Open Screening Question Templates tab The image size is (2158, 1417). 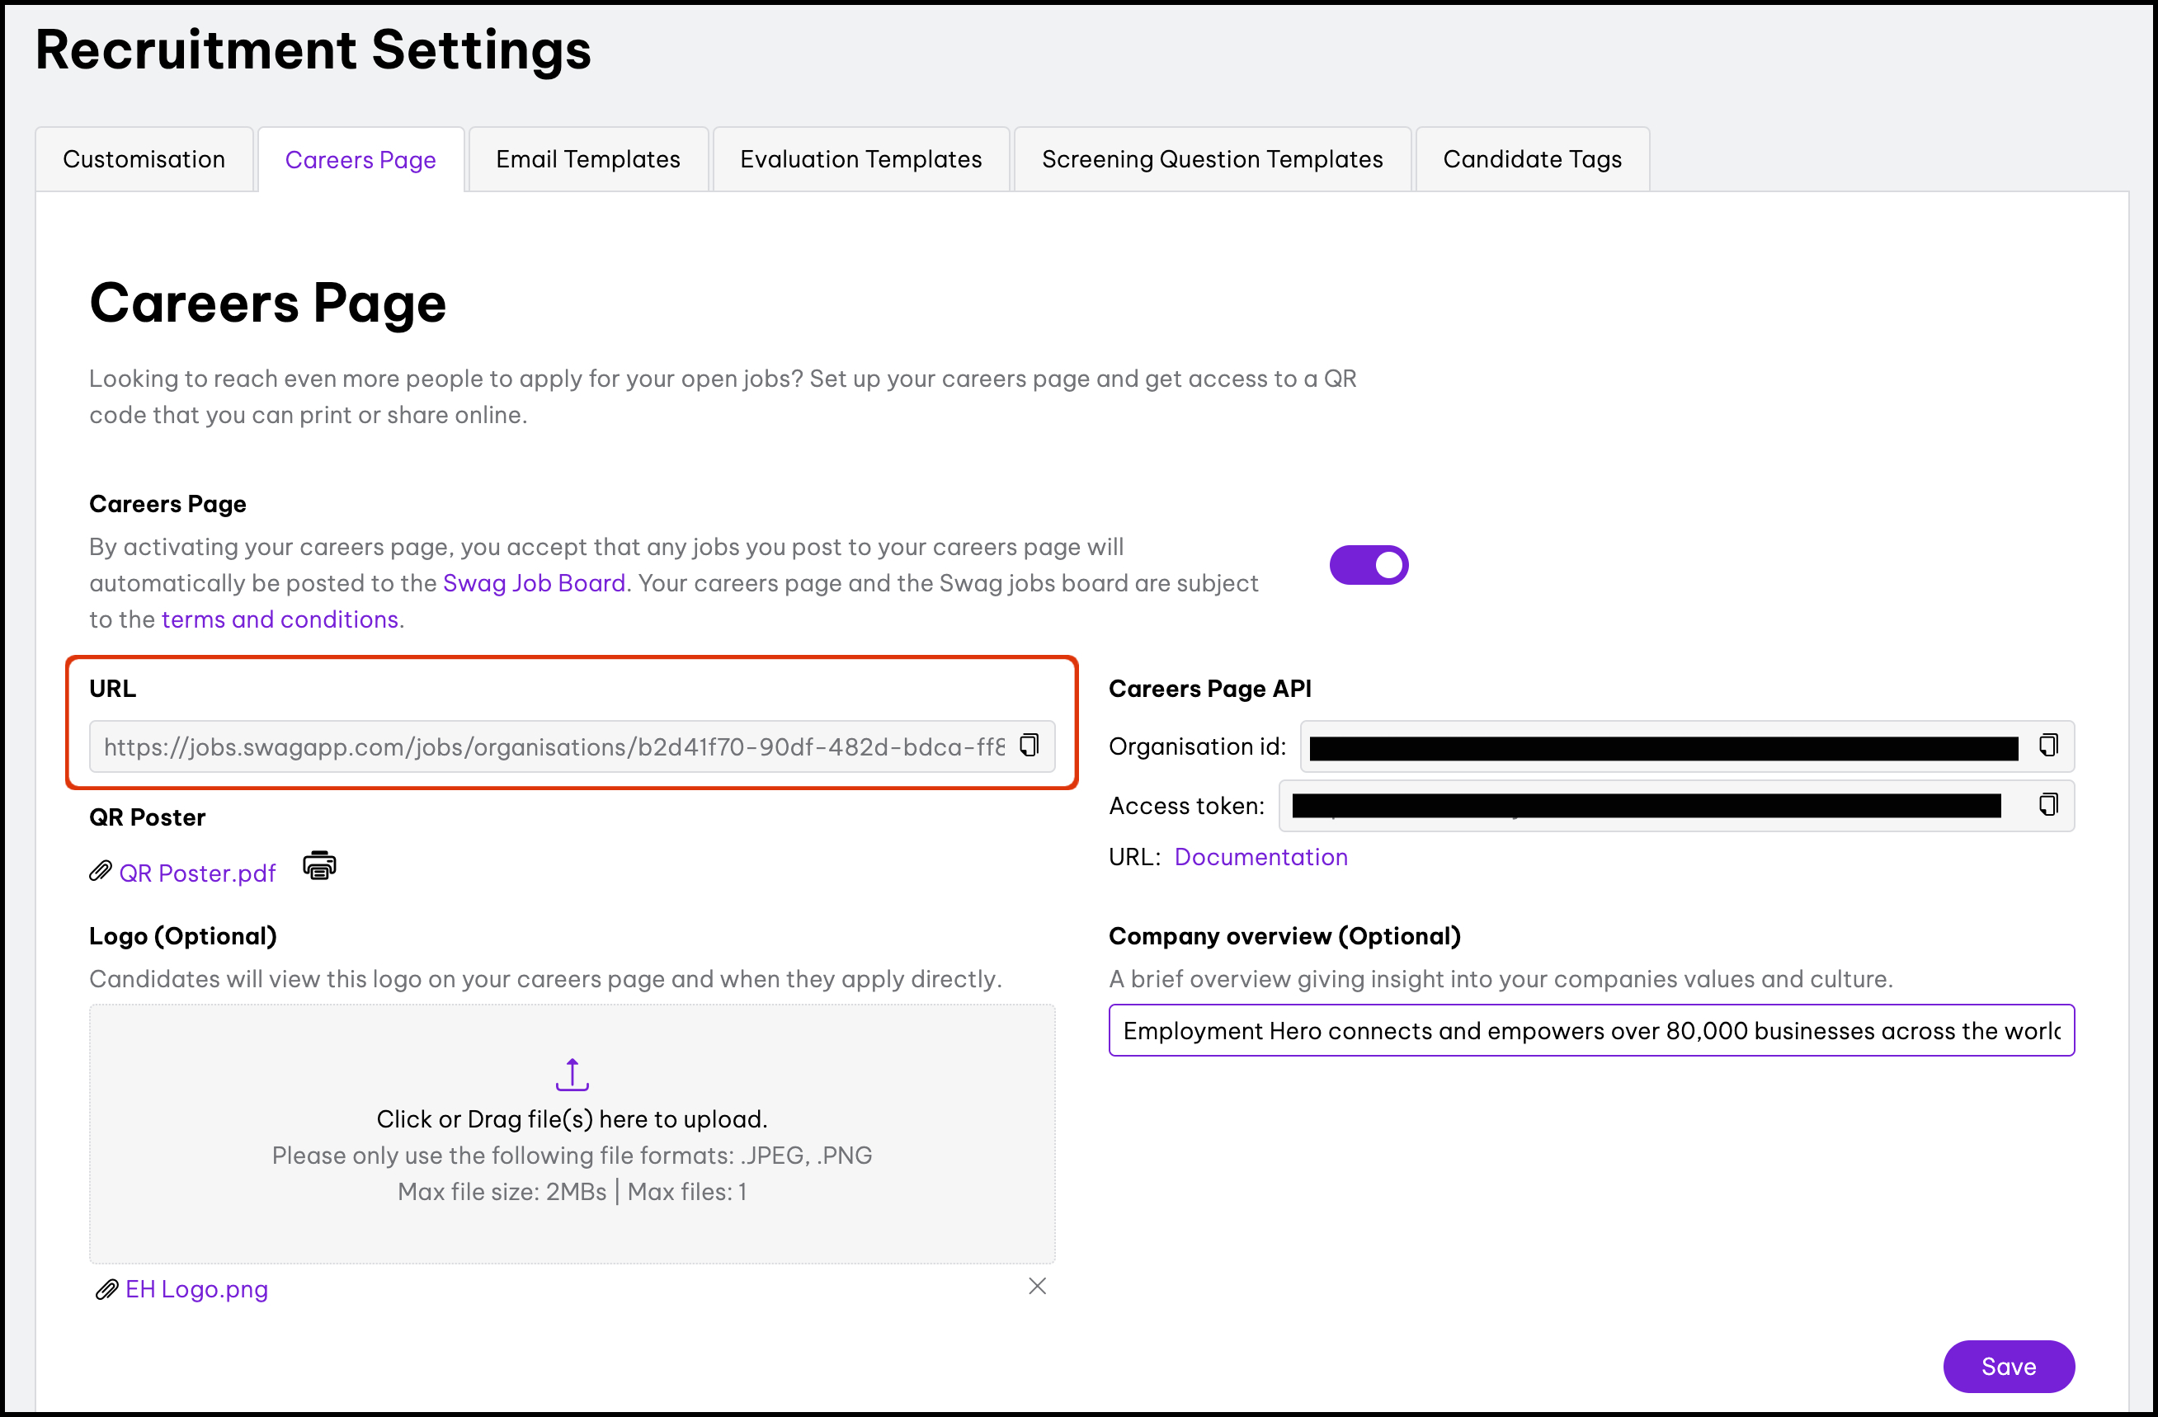pos(1211,159)
